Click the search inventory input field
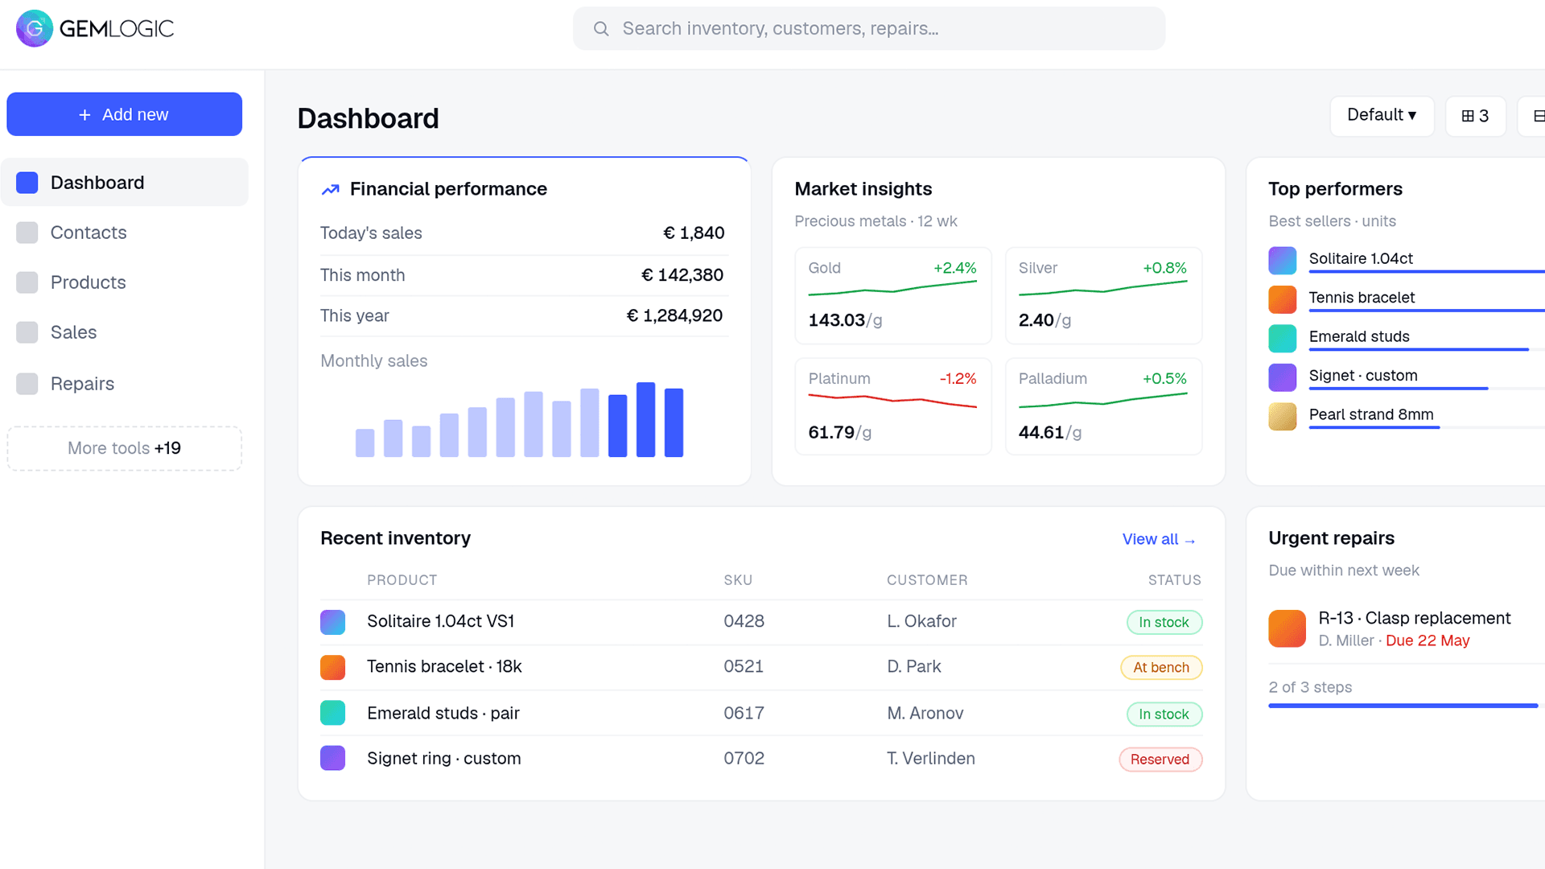This screenshot has width=1545, height=869. (x=869, y=29)
